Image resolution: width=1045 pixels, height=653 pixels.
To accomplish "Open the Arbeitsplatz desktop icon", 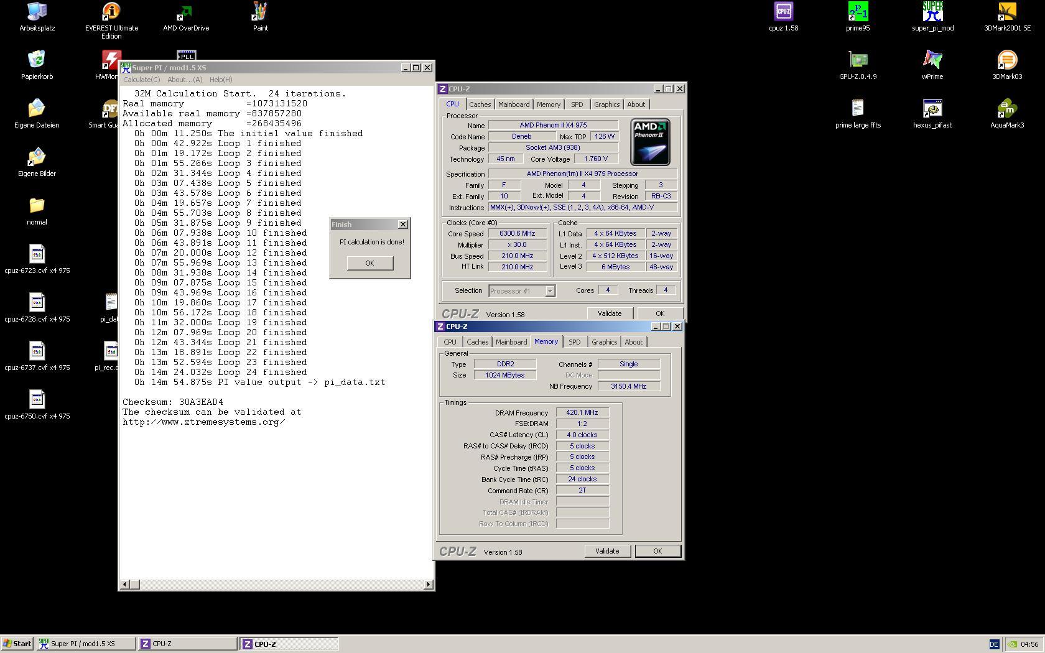I will [37, 17].
